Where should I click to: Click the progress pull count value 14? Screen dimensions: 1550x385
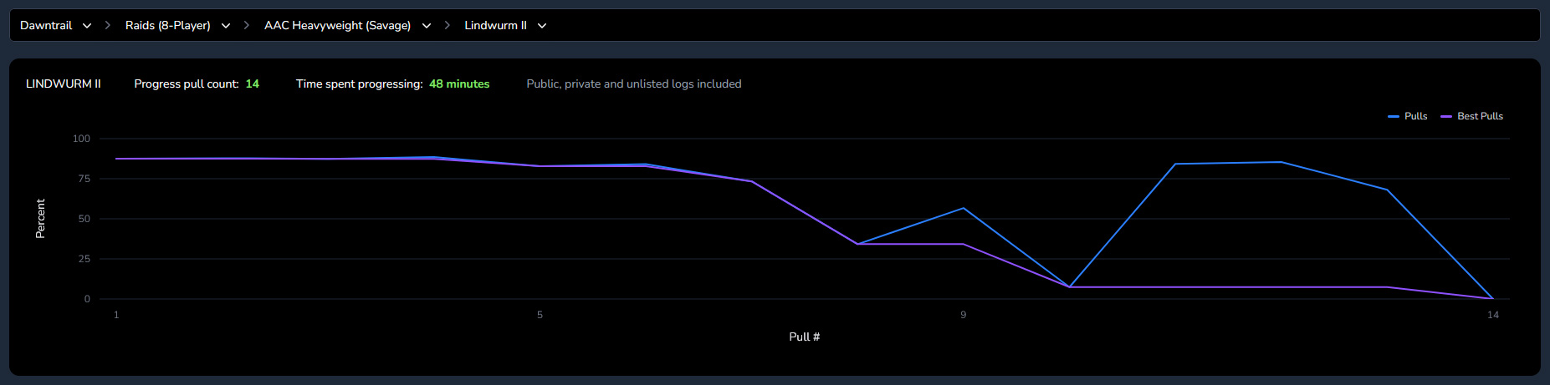(x=253, y=84)
